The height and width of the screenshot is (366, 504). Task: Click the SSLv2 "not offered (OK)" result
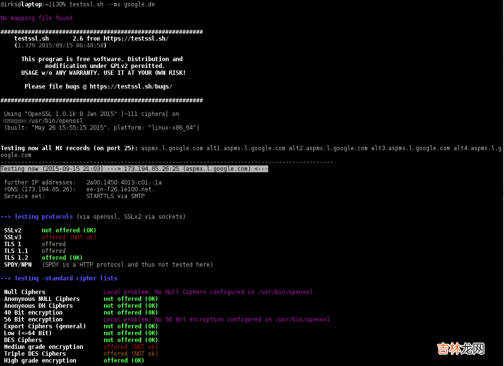click(69, 230)
